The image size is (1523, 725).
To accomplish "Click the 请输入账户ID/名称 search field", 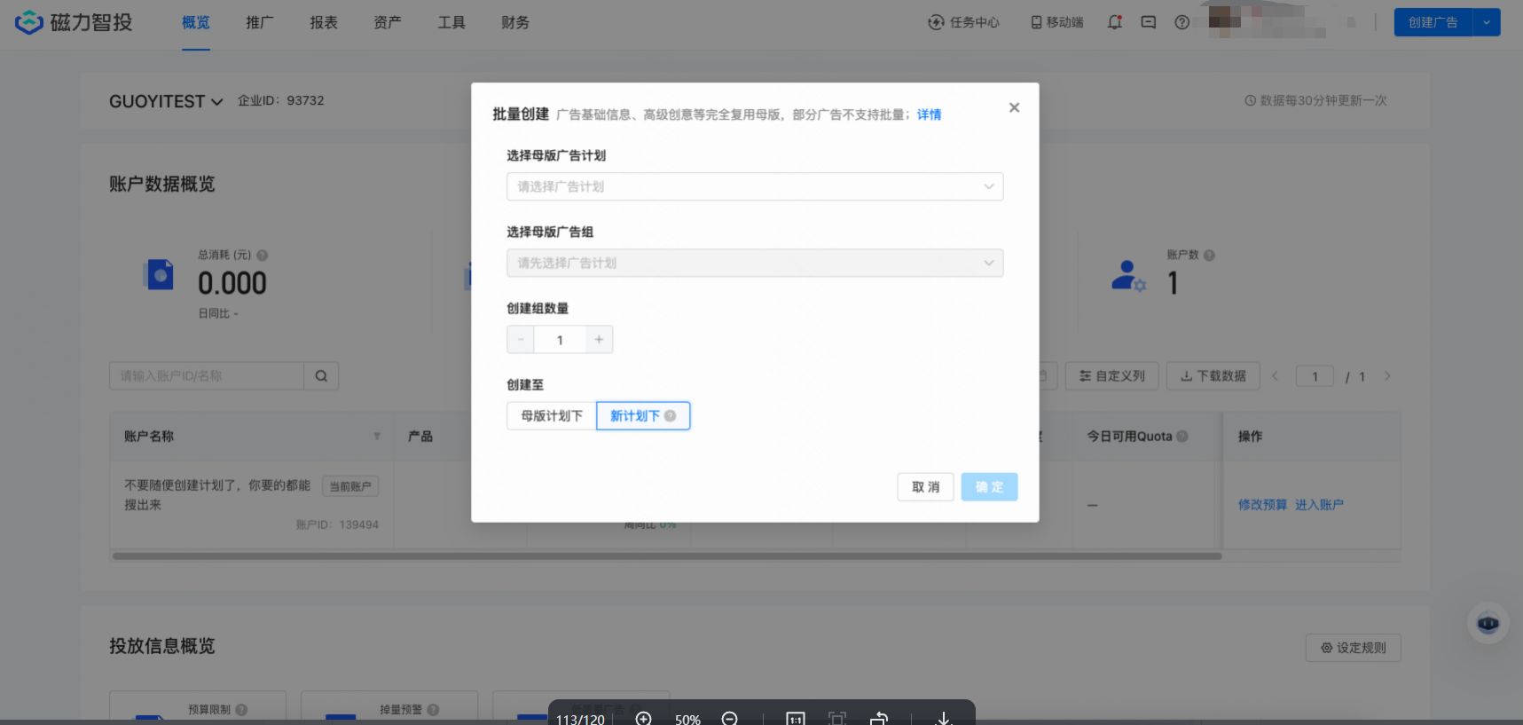I will [206, 376].
